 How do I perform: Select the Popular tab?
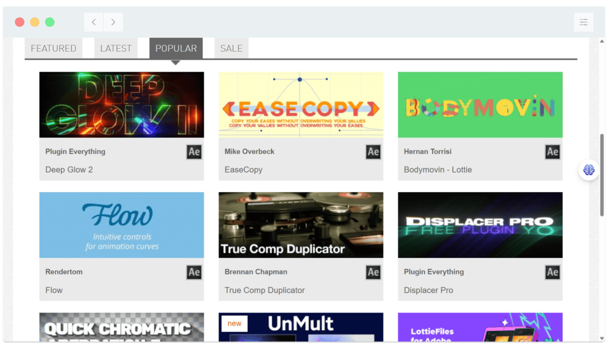pyautogui.click(x=176, y=49)
